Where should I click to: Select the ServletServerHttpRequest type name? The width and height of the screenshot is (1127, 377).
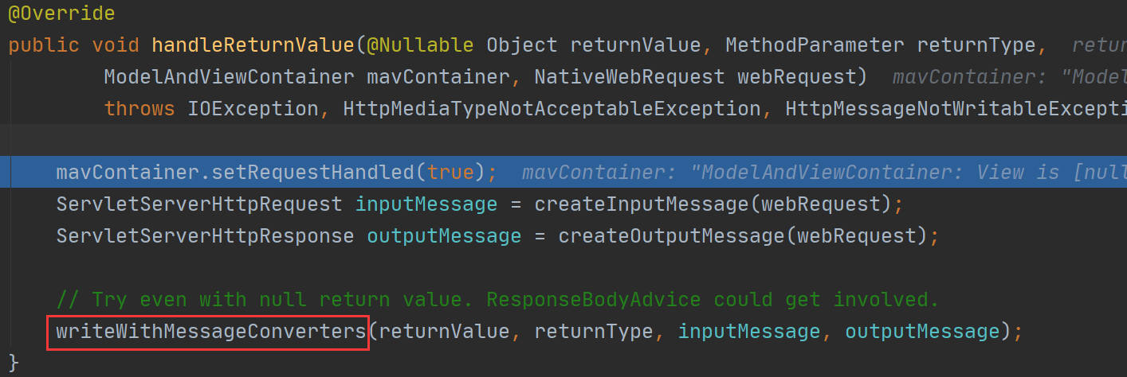coord(198,204)
